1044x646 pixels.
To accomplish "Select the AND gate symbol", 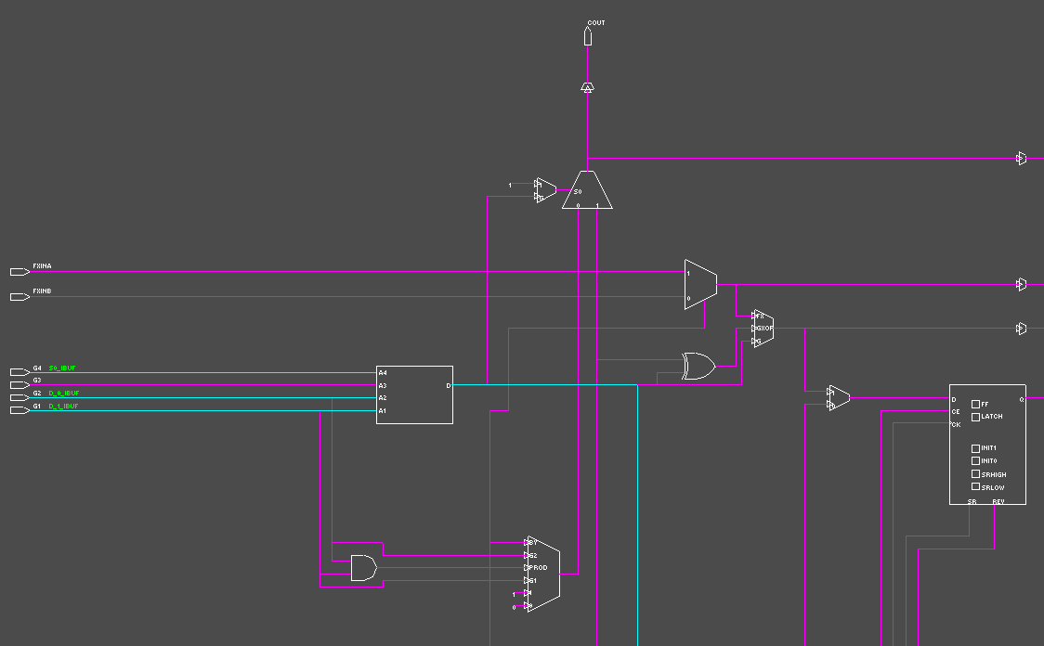I will 363,568.
